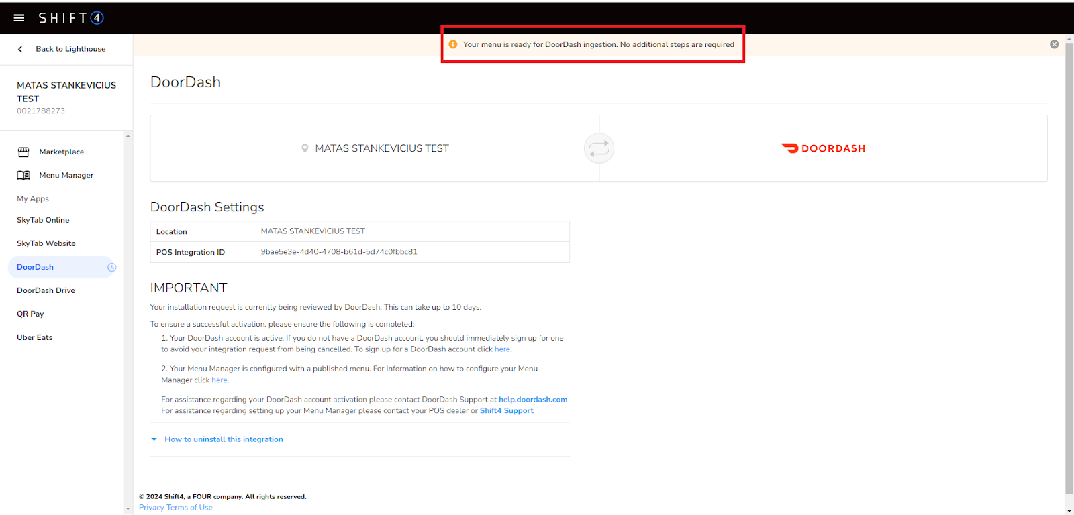Viewport: 1074px width, 515px height.
Task: Click 'here' link to sign up for DoorDash
Action: [x=502, y=349]
